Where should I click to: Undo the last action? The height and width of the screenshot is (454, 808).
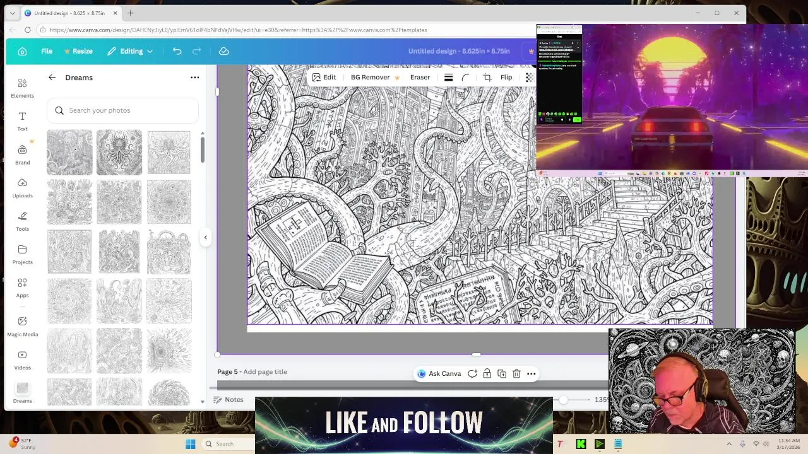pyautogui.click(x=177, y=51)
